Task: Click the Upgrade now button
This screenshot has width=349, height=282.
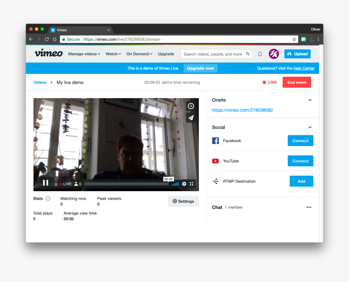Action: tap(200, 68)
